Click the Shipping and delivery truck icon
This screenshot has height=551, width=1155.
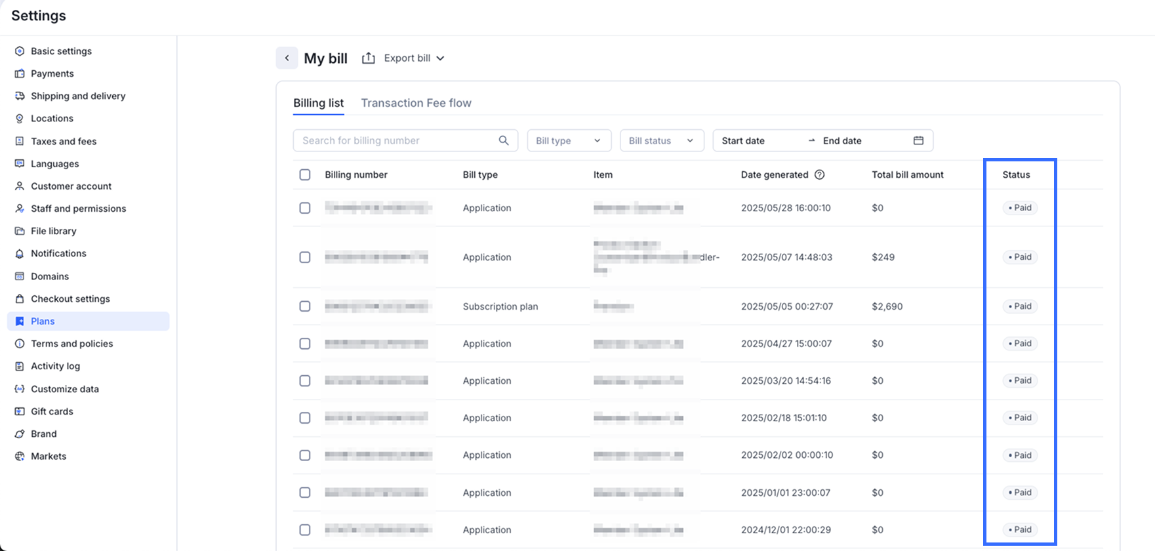(x=20, y=96)
